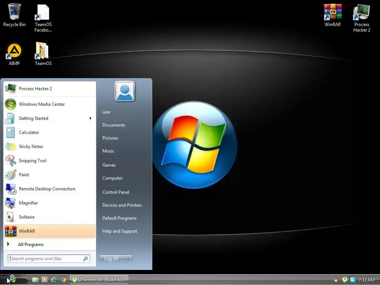Image resolution: width=380 pixels, height=285 pixels.
Task: Open shutdown options arrow beside Log off
Action: (128, 259)
